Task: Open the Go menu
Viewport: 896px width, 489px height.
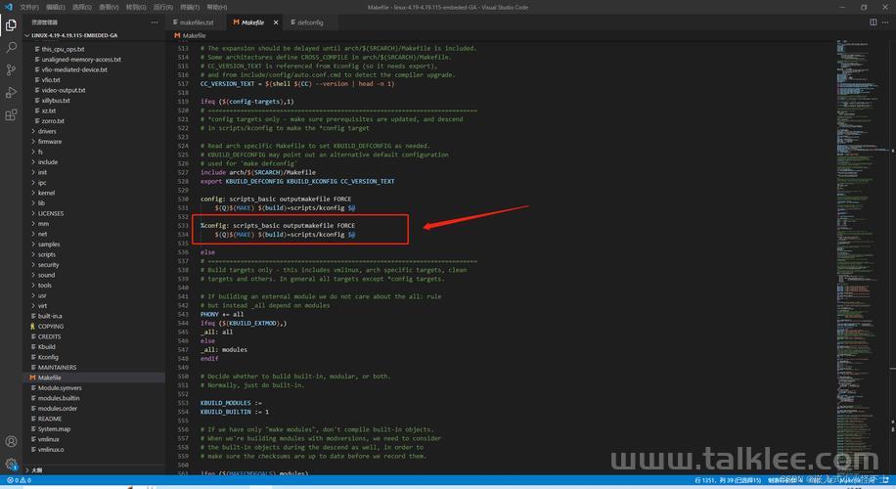Action: coord(136,7)
